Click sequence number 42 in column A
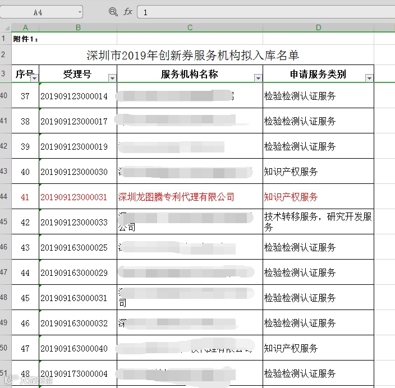 coord(25,222)
